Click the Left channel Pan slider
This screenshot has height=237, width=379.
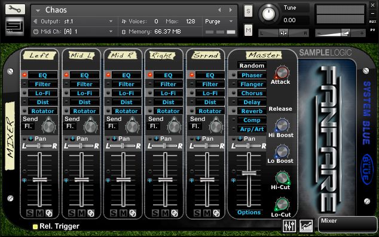click(39, 146)
